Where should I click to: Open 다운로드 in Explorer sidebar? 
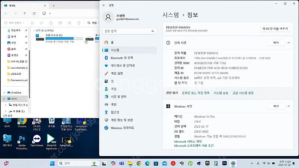16,30
